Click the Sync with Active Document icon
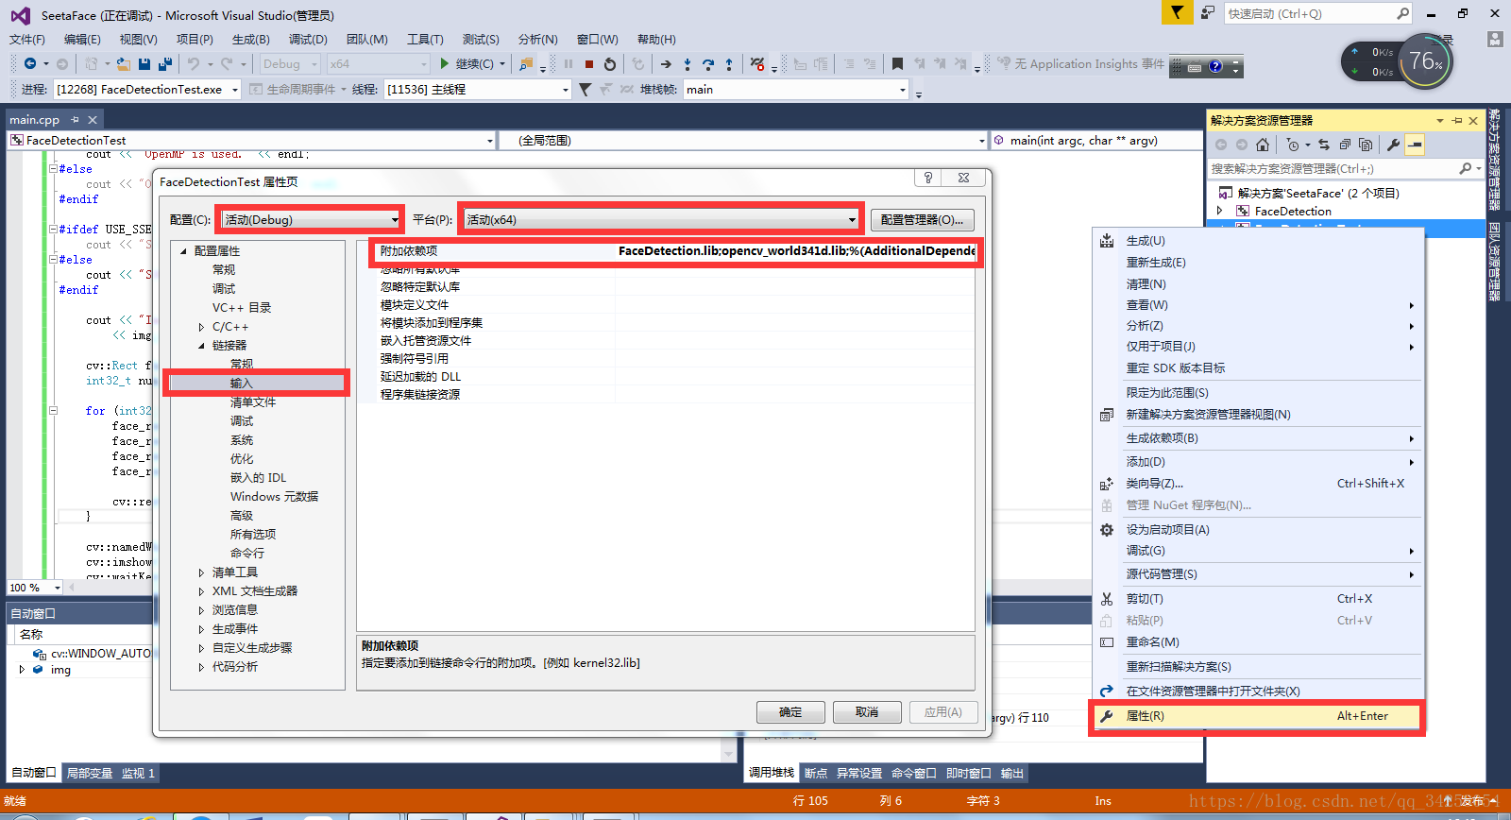This screenshot has height=820, width=1511. (1324, 145)
